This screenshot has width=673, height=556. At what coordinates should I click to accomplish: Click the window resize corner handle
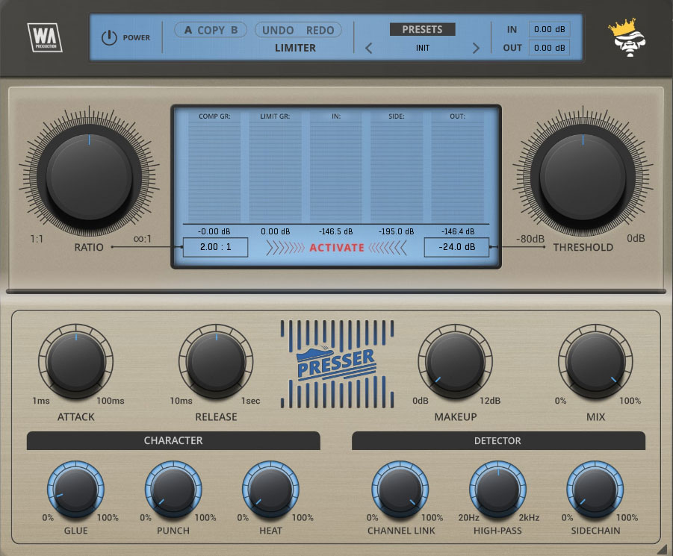[663, 549]
